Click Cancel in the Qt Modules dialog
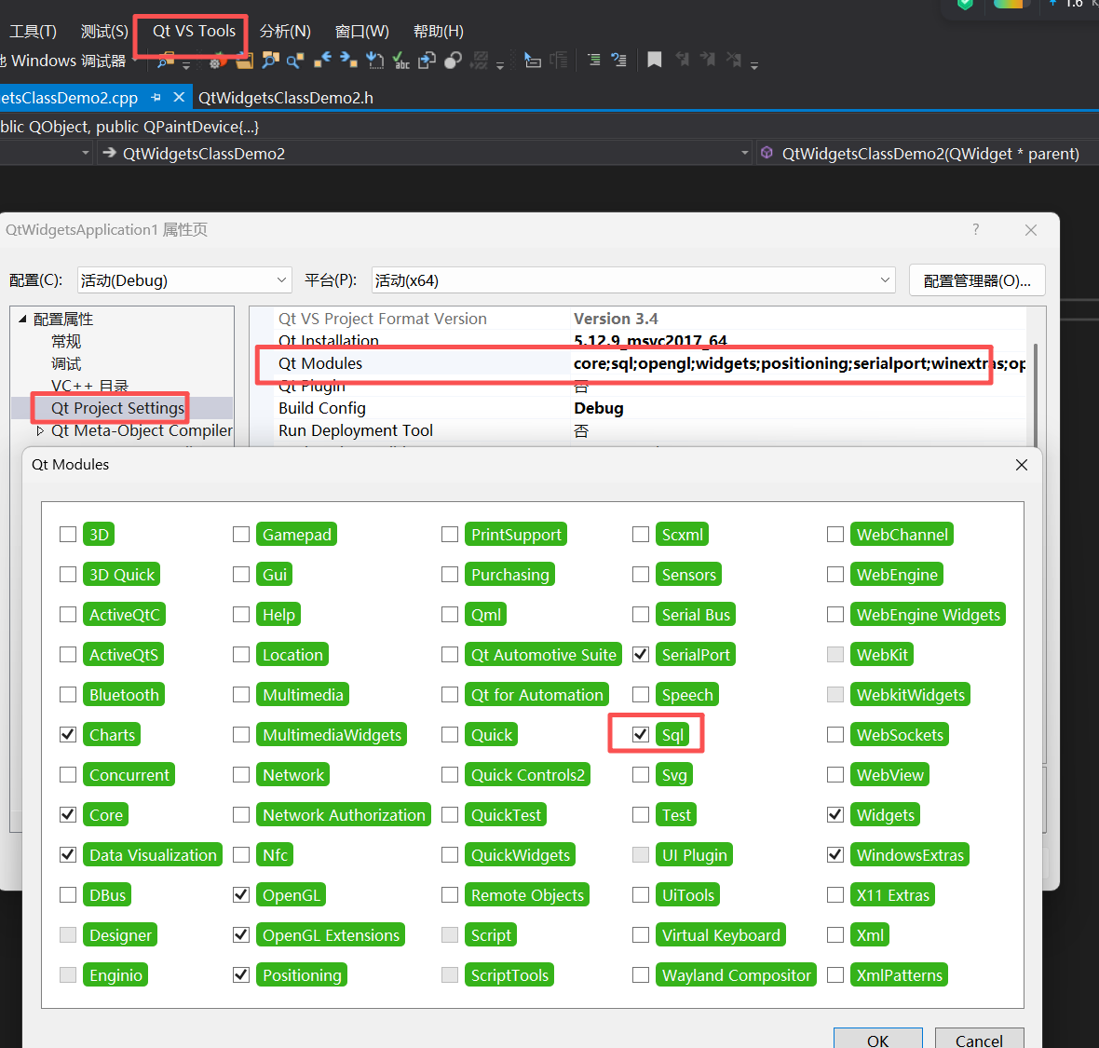 pyautogui.click(x=979, y=1039)
